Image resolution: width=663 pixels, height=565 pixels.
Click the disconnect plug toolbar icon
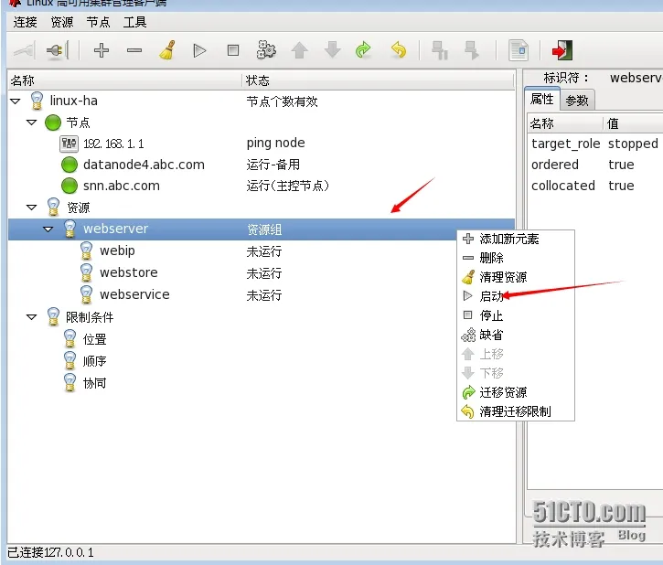[x=24, y=50]
